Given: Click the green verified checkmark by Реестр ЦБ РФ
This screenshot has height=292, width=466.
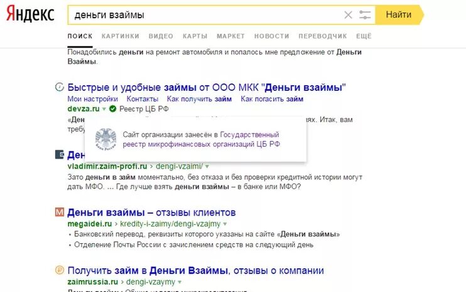Looking at the screenshot, I should pyautogui.click(x=112, y=109).
